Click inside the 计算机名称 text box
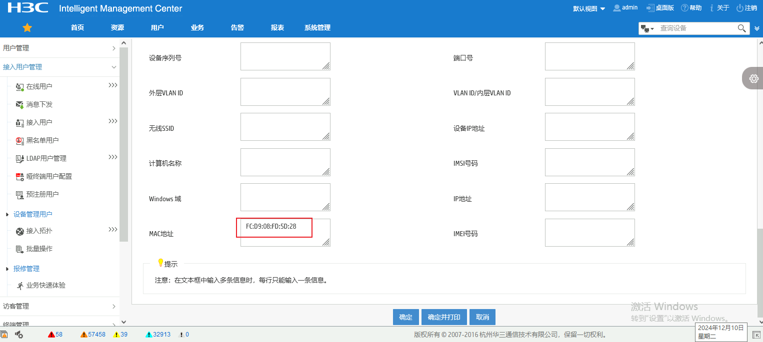This screenshot has width=763, height=342. (x=285, y=162)
